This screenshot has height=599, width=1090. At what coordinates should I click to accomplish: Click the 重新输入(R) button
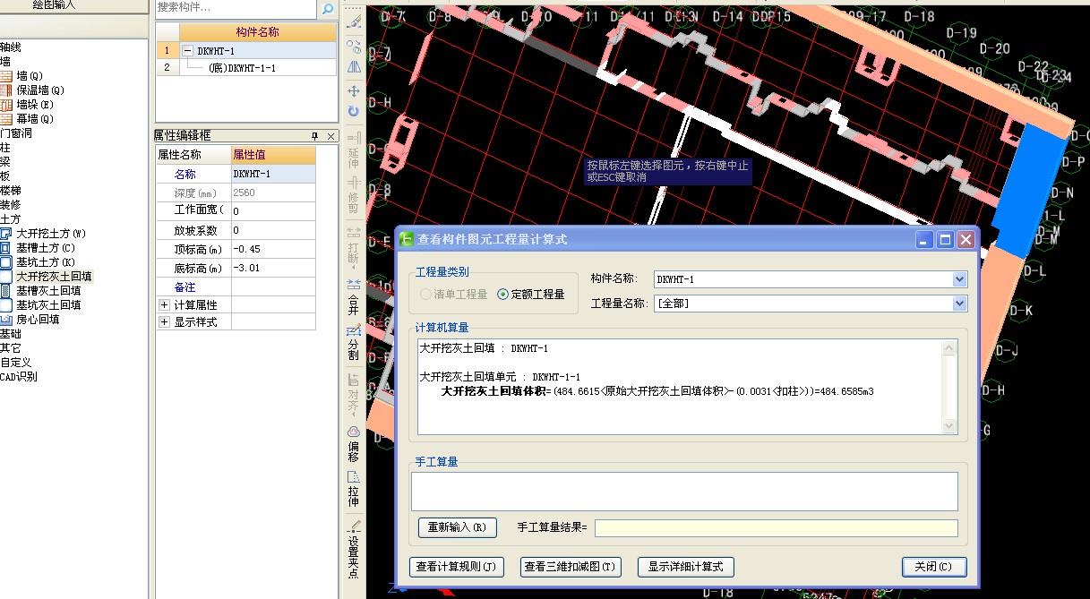click(x=457, y=528)
